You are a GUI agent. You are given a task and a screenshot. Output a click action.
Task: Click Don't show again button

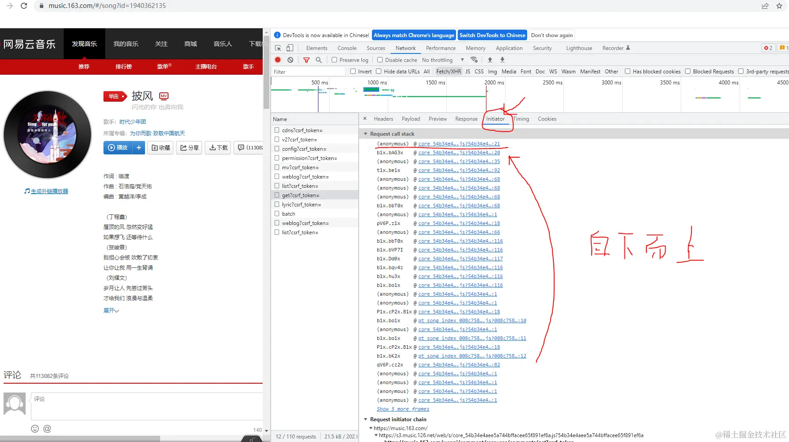coord(552,35)
